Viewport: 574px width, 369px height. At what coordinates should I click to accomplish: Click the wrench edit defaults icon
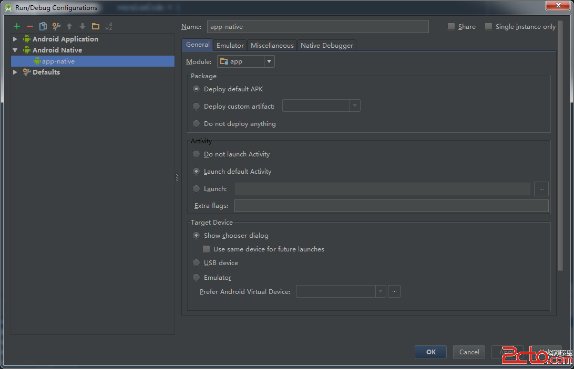56,26
